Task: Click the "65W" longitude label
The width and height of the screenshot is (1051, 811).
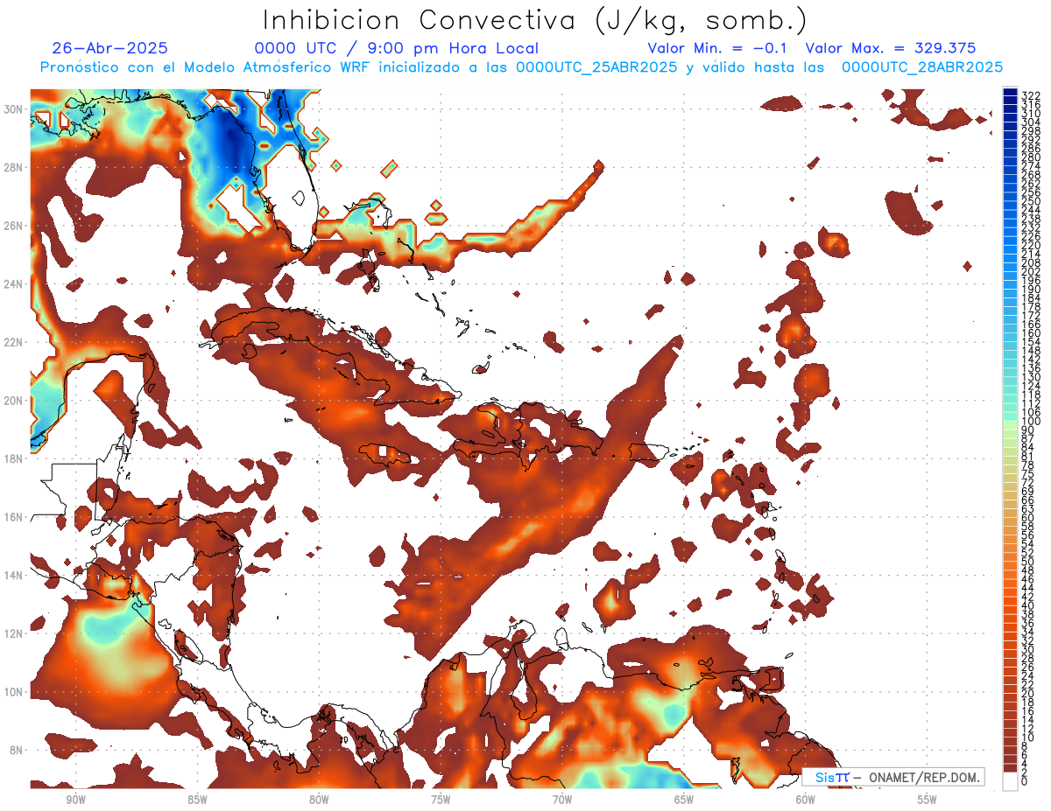Action: (x=683, y=800)
